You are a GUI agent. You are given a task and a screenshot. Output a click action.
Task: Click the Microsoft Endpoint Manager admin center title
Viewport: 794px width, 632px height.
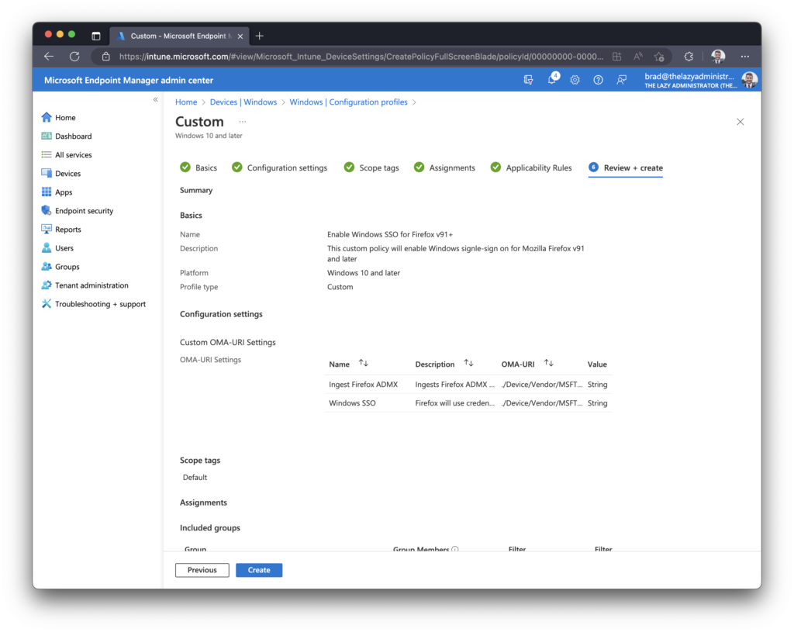click(x=129, y=80)
